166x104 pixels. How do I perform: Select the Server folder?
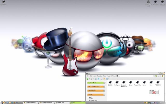(144, 83)
